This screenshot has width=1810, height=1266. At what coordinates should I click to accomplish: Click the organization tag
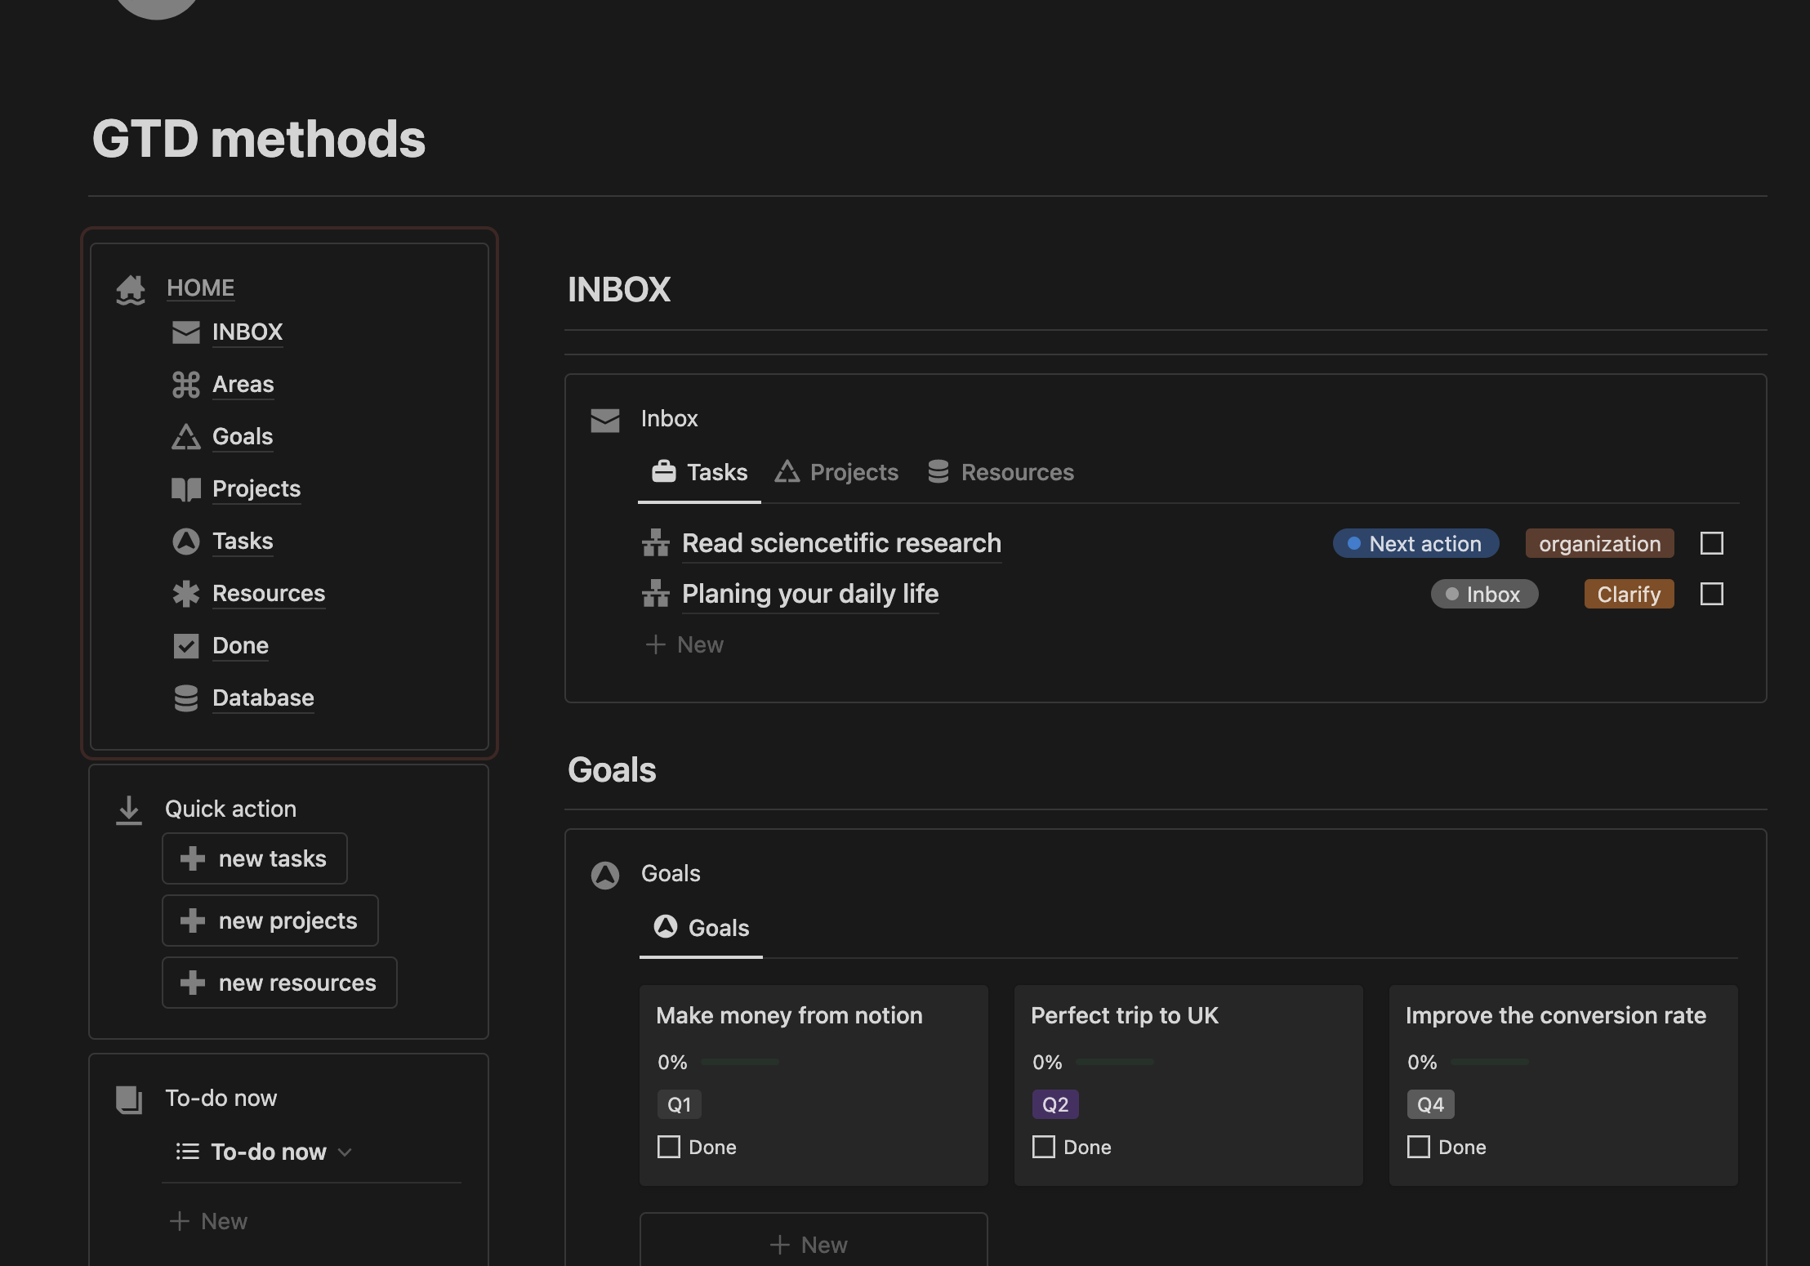pos(1599,543)
